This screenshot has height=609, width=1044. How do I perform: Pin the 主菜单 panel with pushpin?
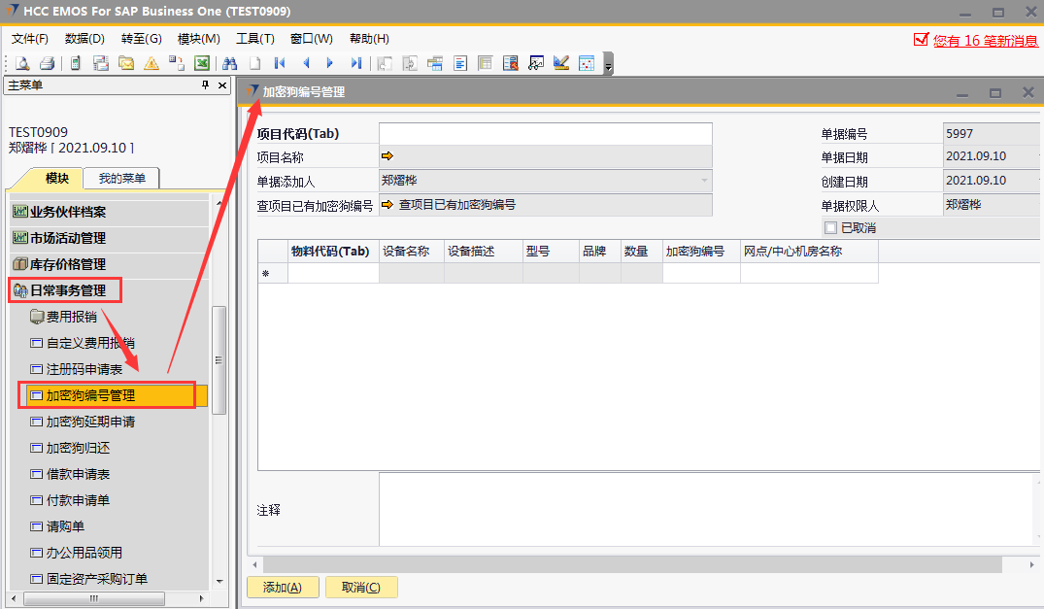205,85
